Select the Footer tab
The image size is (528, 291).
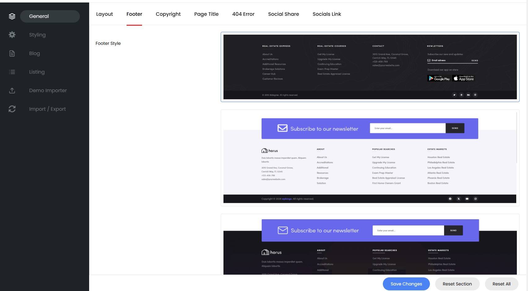click(134, 14)
